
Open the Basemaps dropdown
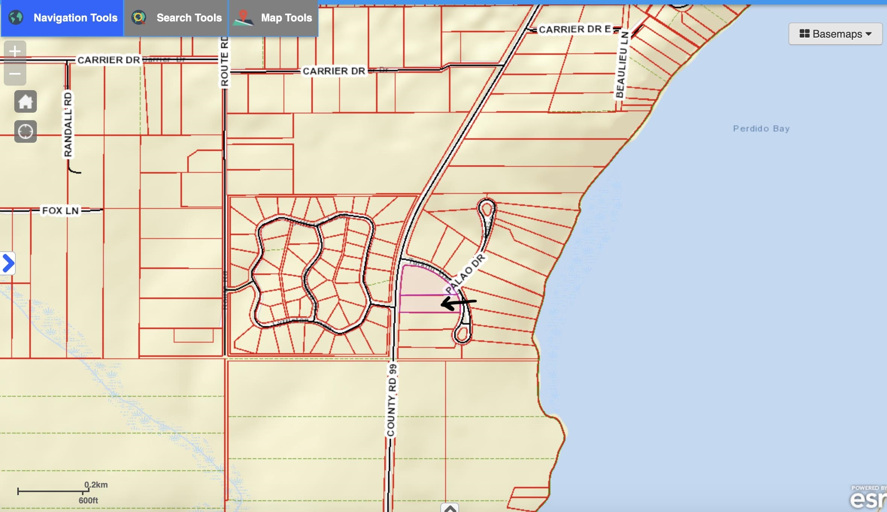coord(835,34)
